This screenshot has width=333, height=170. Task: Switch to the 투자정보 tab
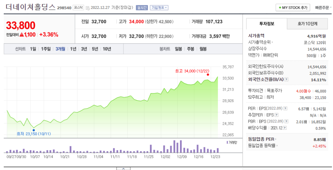(266, 24)
